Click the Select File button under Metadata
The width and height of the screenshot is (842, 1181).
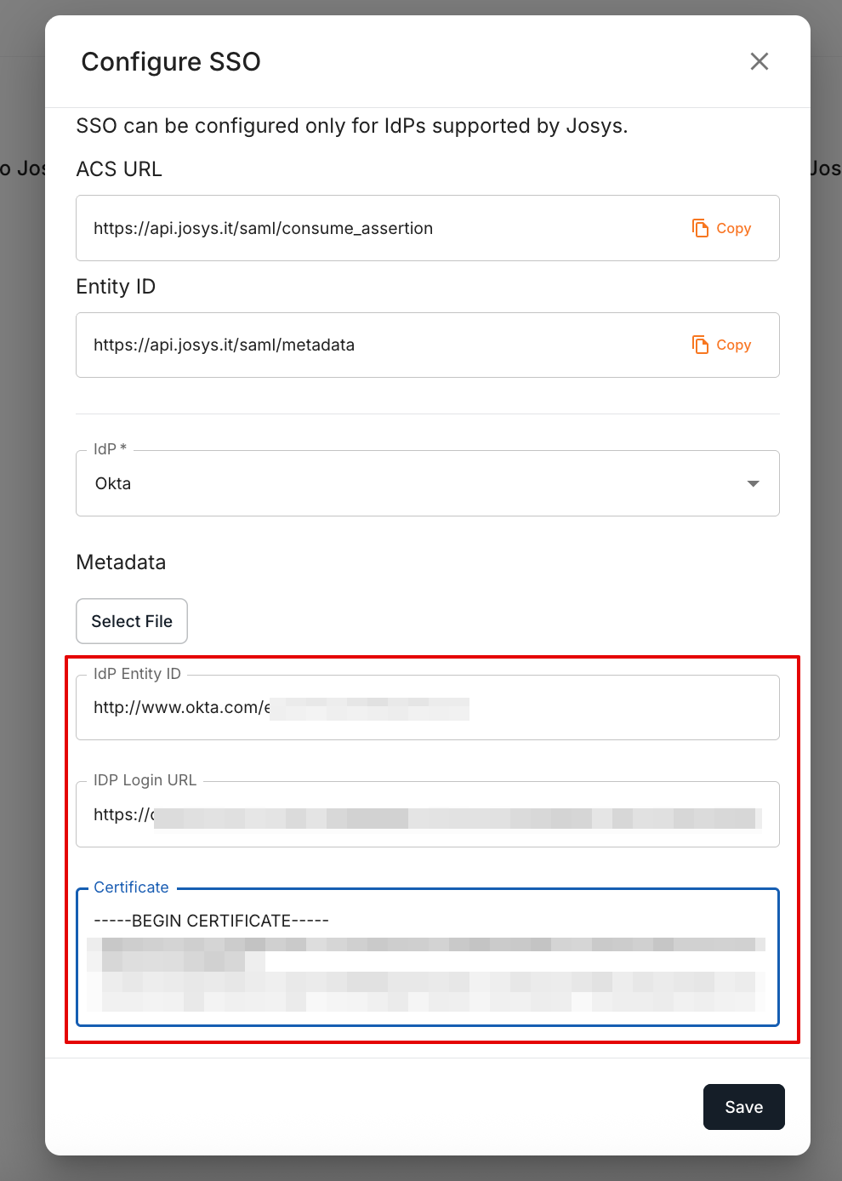coord(132,621)
